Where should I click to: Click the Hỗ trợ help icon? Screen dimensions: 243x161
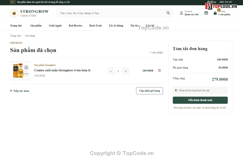coord(208,2)
